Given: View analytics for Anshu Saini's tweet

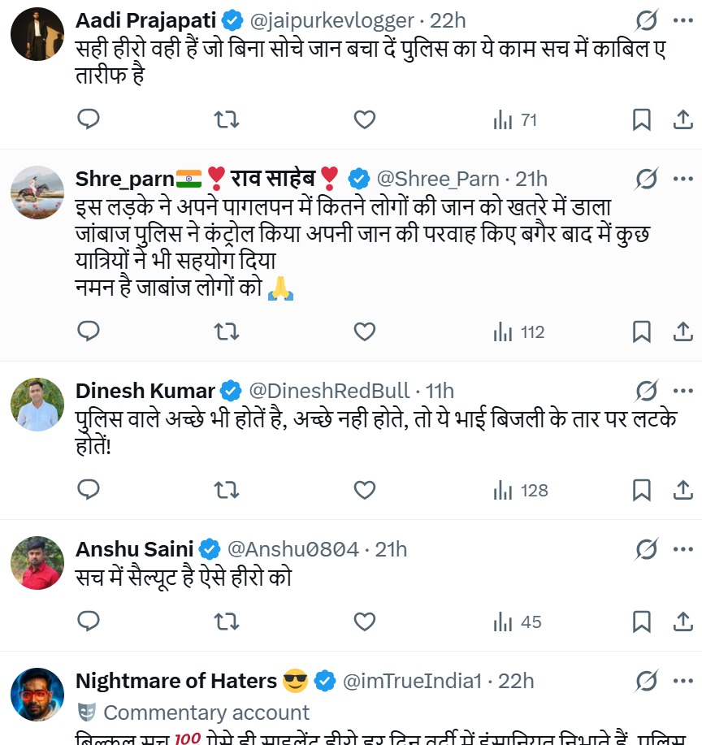Looking at the screenshot, I should click(x=517, y=622).
